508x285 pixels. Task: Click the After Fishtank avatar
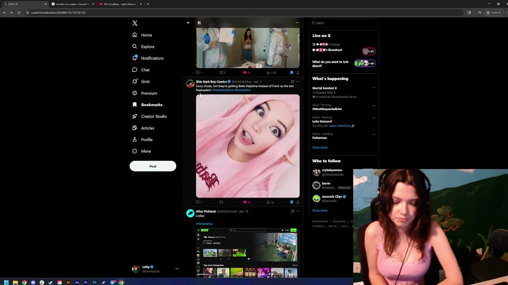point(190,213)
